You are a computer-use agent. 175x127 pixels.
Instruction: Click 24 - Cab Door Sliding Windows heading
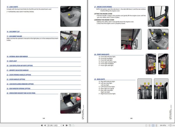tap(20, 84)
